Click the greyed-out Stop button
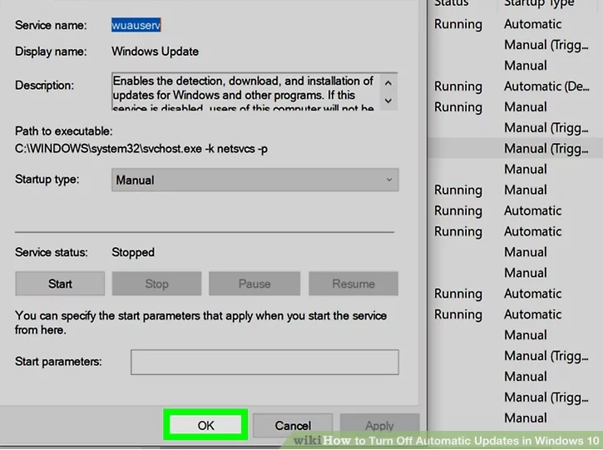603x450 pixels. (x=156, y=284)
